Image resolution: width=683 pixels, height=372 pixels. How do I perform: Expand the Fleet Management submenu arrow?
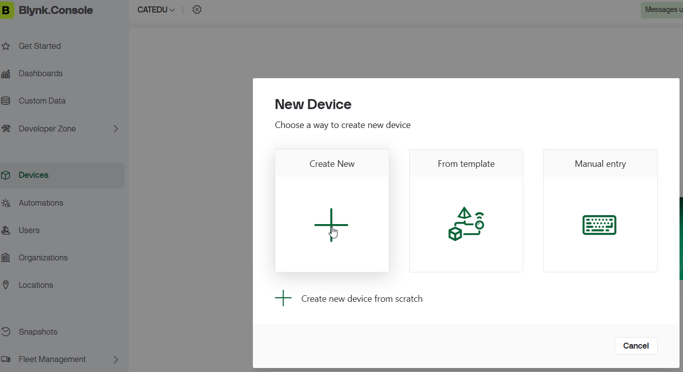(x=115, y=360)
